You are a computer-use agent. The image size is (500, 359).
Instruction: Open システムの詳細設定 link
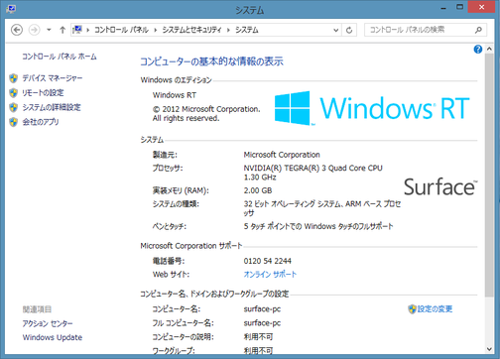52,107
